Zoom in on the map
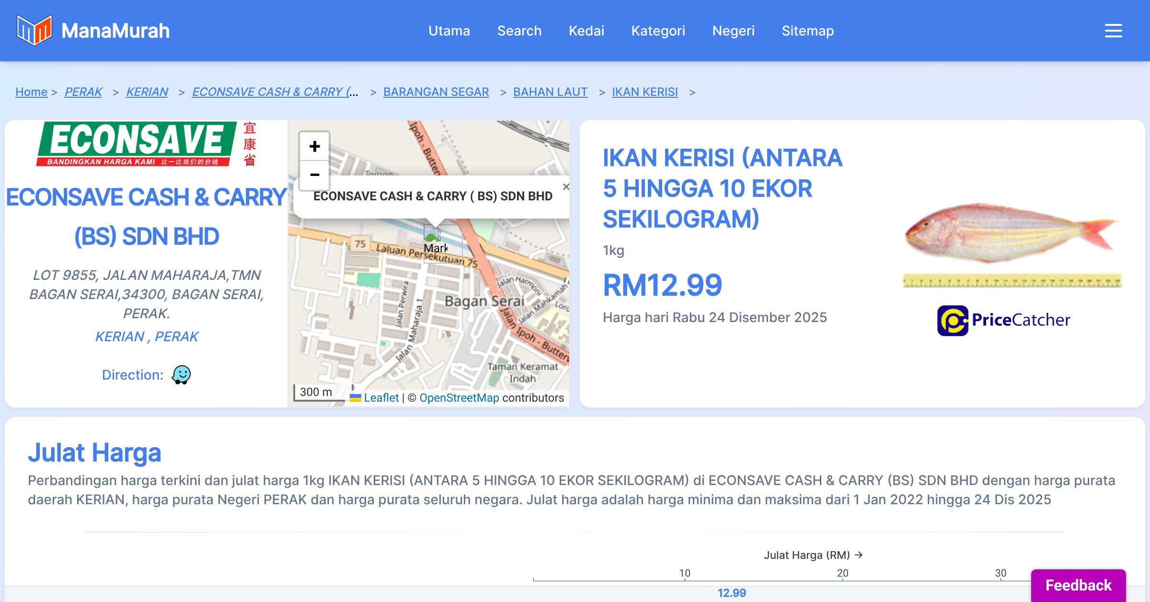The image size is (1150, 602). [x=314, y=146]
